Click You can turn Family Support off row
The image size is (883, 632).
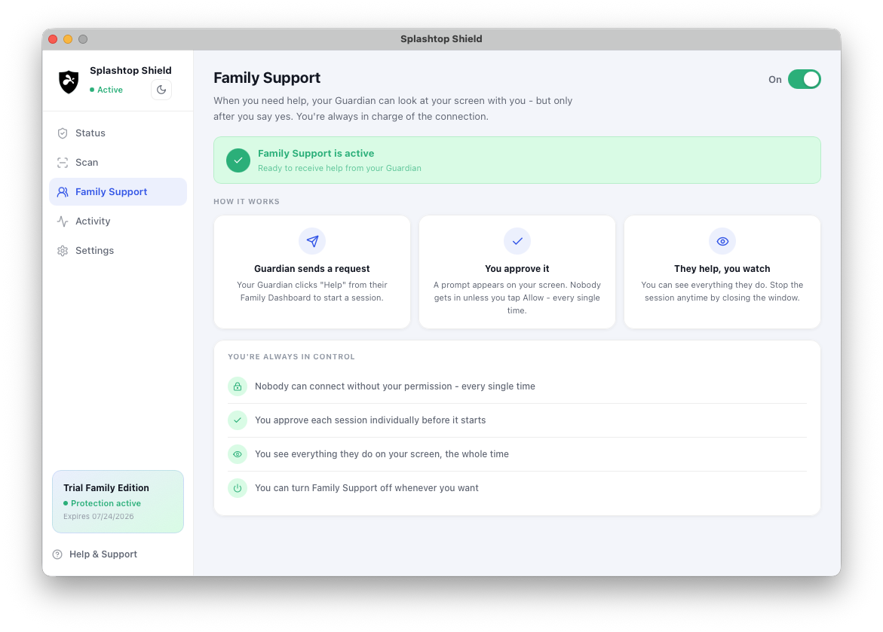click(x=517, y=488)
